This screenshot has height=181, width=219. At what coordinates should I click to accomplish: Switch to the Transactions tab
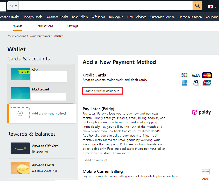[45, 26]
